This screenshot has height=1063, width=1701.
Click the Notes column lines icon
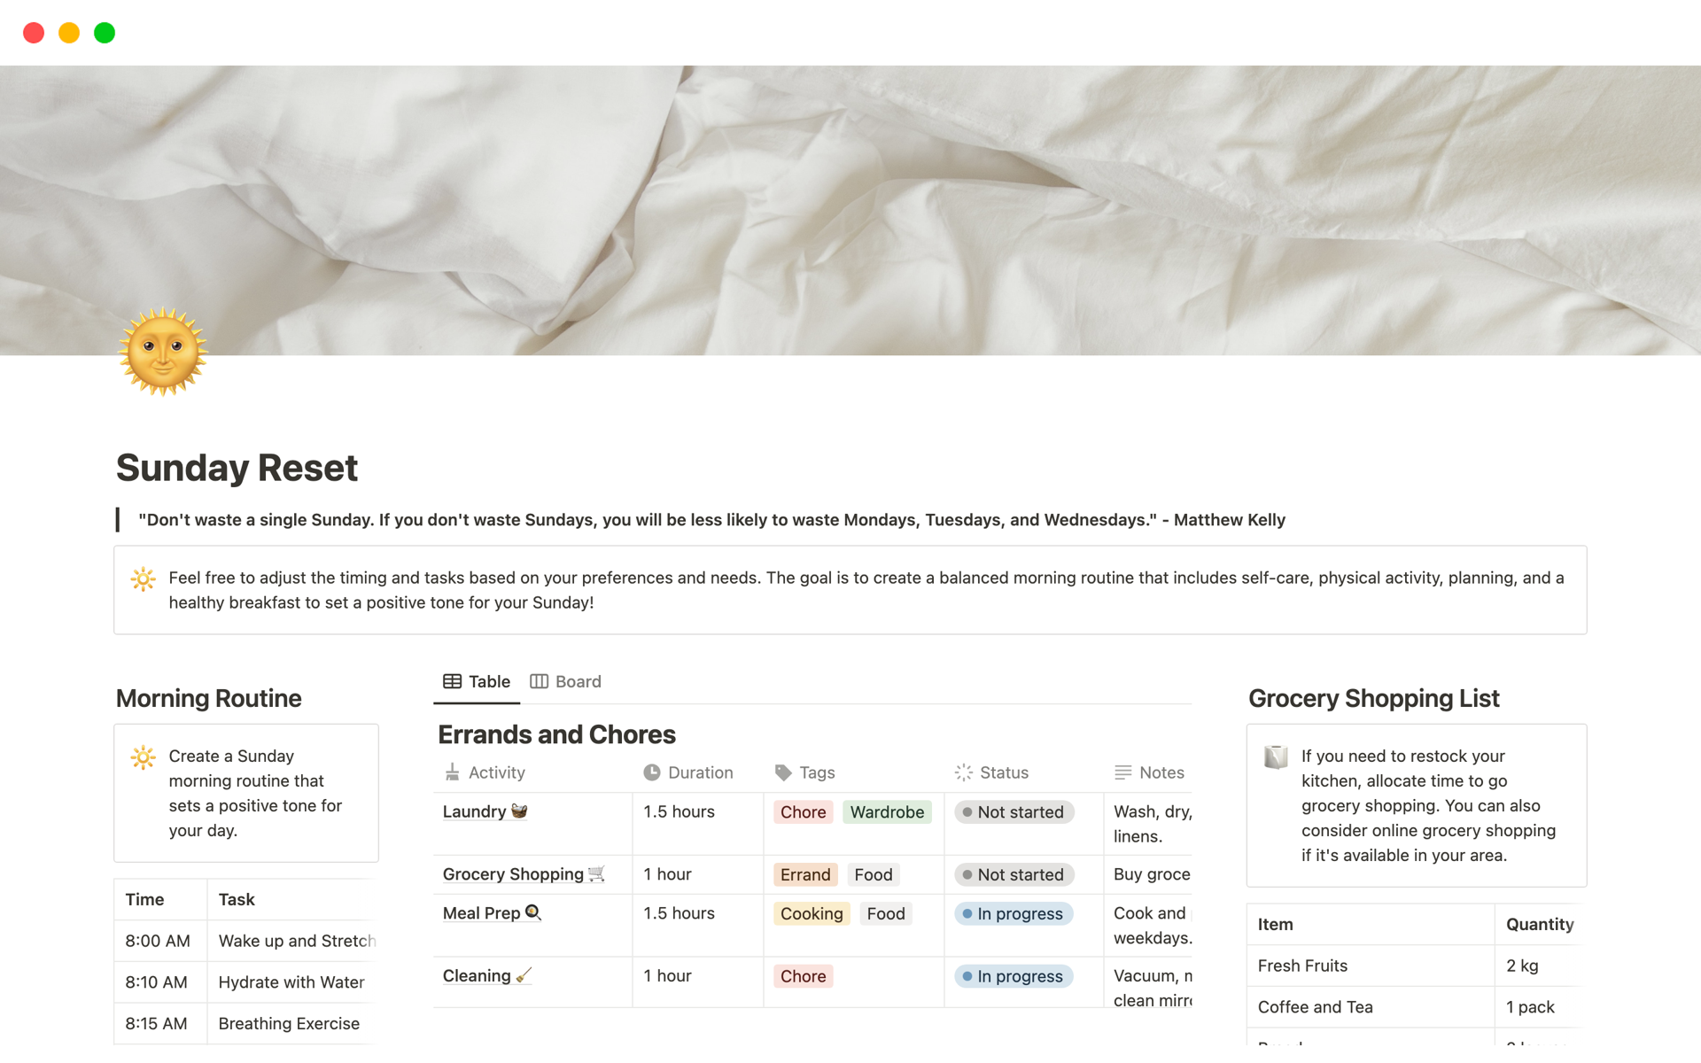[1122, 772]
